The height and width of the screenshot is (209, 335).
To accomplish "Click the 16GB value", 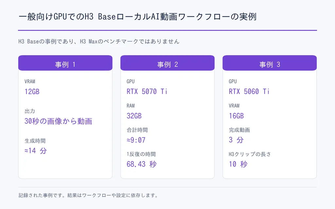I will click(x=236, y=116).
